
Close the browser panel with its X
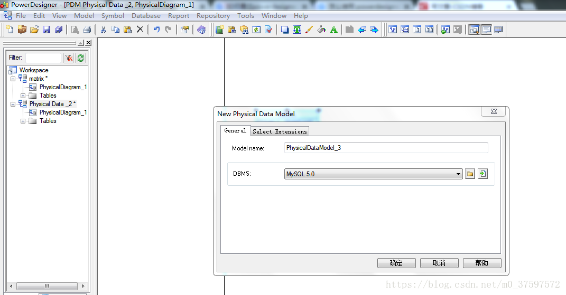click(x=88, y=43)
